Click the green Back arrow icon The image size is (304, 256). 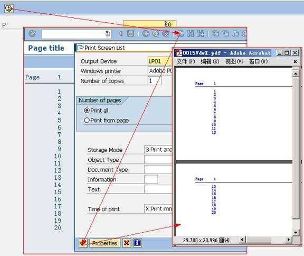click(x=146, y=34)
